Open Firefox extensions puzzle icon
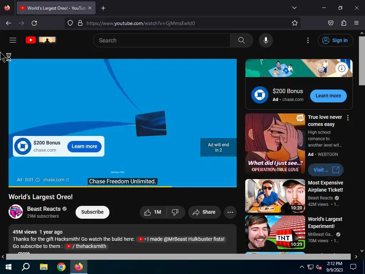 coord(344,23)
